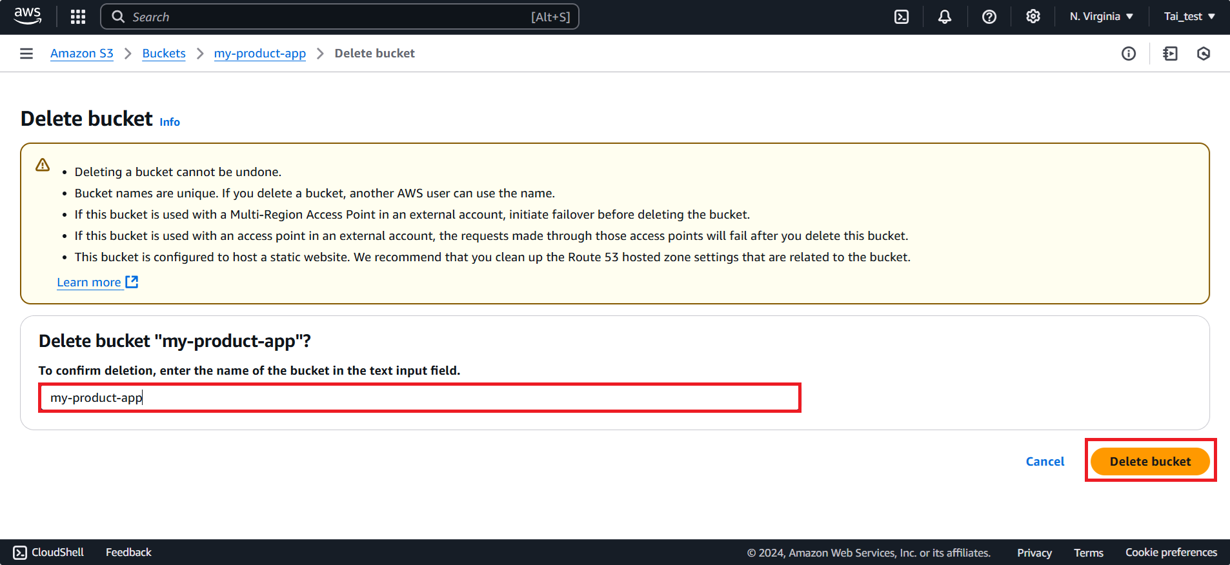1230x565 pixels.
Task: Click the AWS logo home icon
Action: coord(28,16)
